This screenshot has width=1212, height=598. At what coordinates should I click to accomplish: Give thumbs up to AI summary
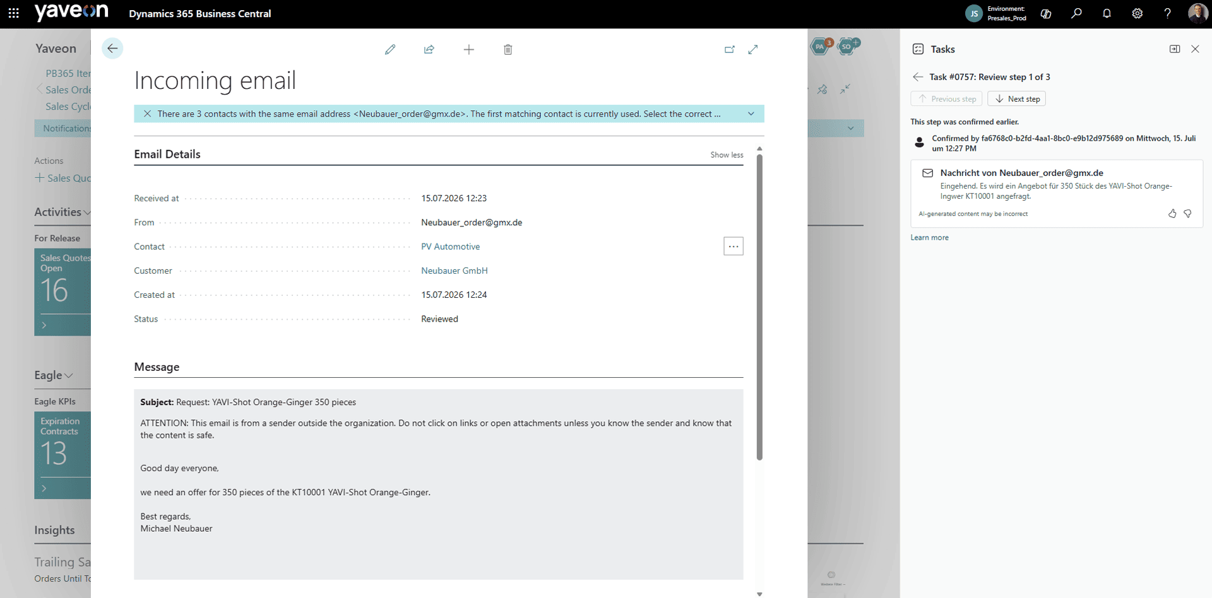pos(1172,214)
